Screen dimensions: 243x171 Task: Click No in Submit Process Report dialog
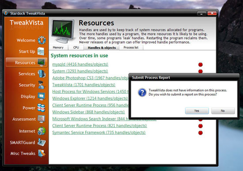click(x=223, y=111)
